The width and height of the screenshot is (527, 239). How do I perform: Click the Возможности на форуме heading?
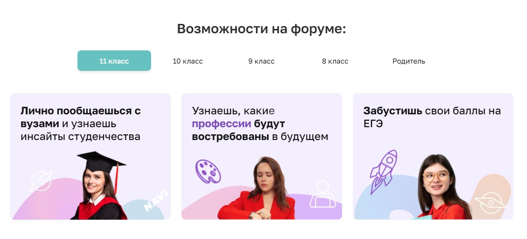pyautogui.click(x=262, y=29)
